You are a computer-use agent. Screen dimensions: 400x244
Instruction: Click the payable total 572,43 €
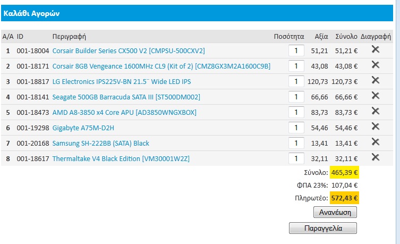click(x=344, y=198)
